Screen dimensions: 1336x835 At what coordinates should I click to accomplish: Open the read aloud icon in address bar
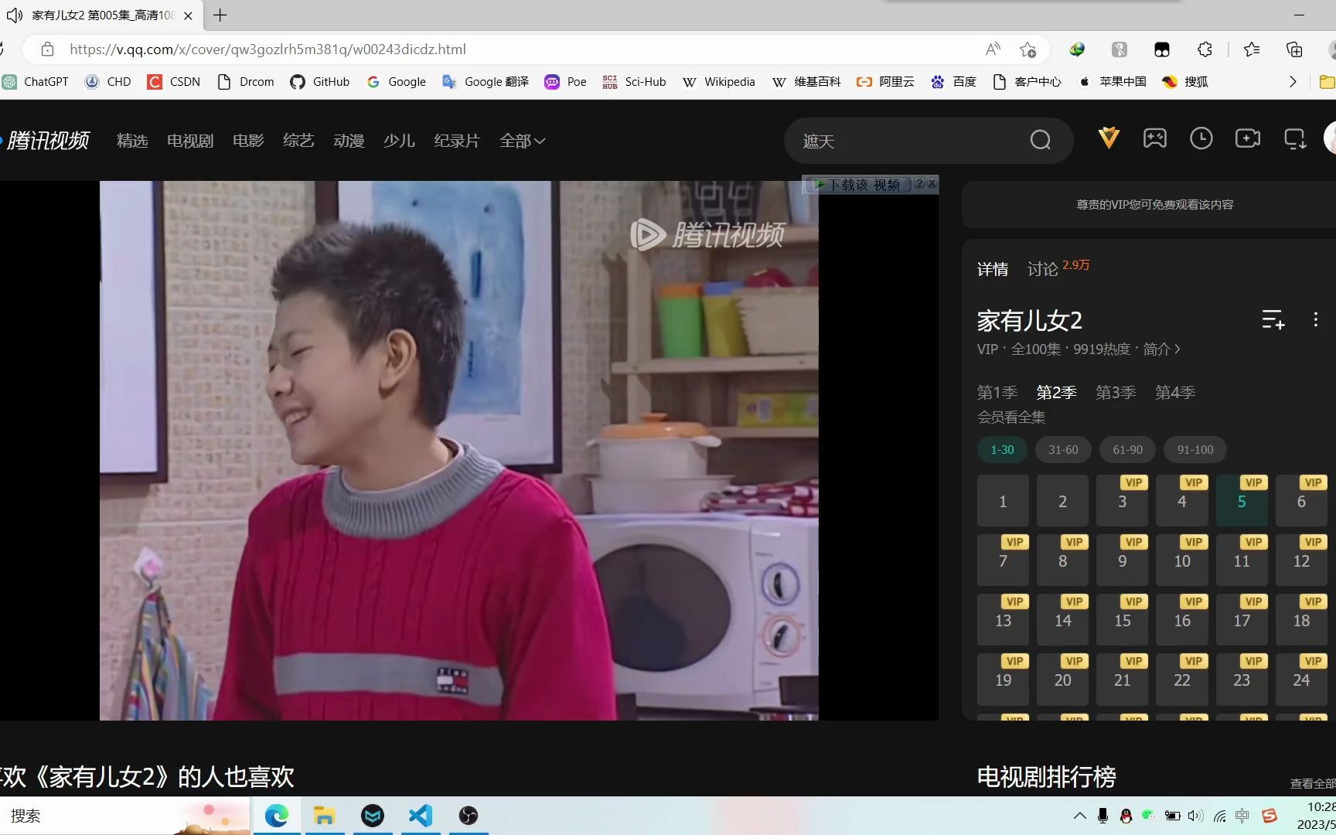(993, 49)
